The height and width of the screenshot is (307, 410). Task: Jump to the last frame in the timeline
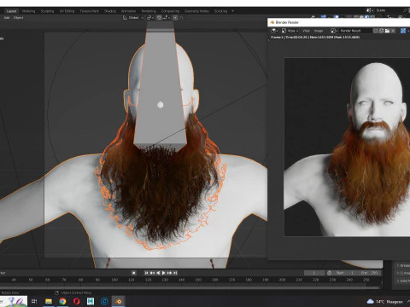[175, 273]
